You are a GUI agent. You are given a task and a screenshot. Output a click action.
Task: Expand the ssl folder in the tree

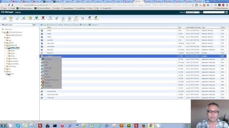(x=5, y=69)
